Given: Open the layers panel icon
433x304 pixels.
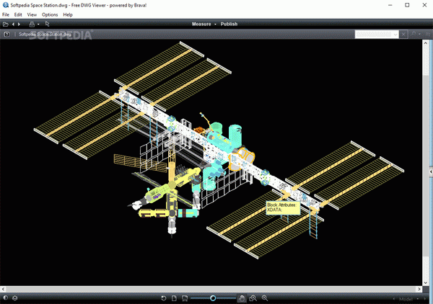Looking at the screenshot, I should pyautogui.click(x=15, y=298).
